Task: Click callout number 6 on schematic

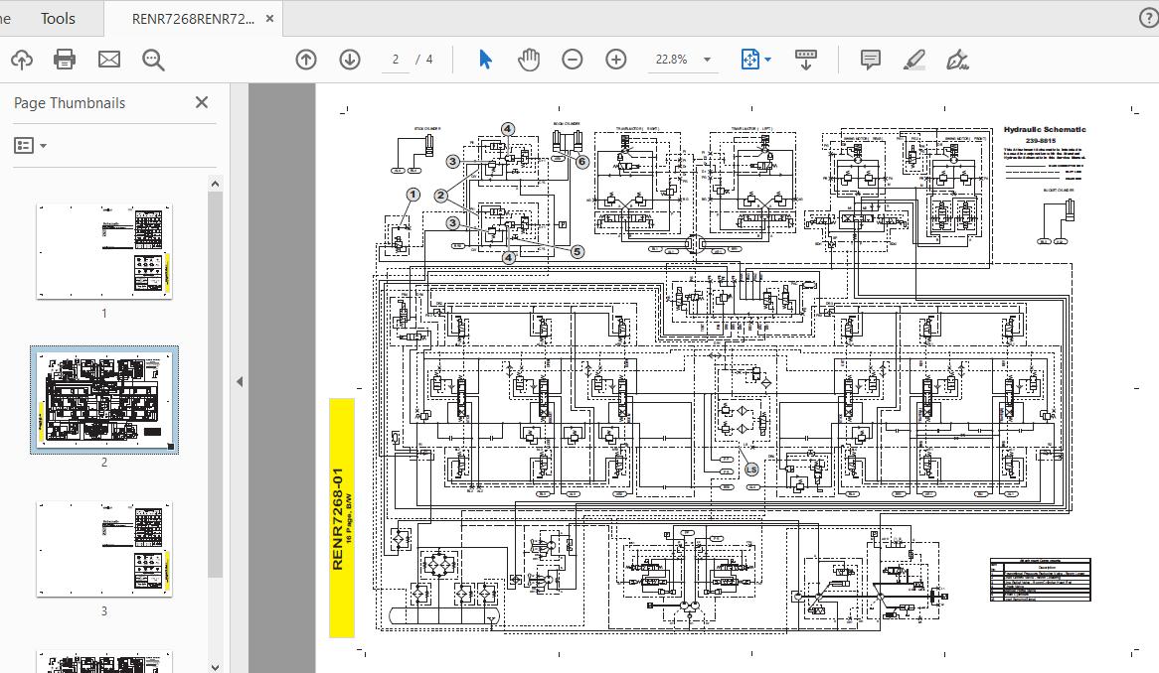Action: [582, 161]
